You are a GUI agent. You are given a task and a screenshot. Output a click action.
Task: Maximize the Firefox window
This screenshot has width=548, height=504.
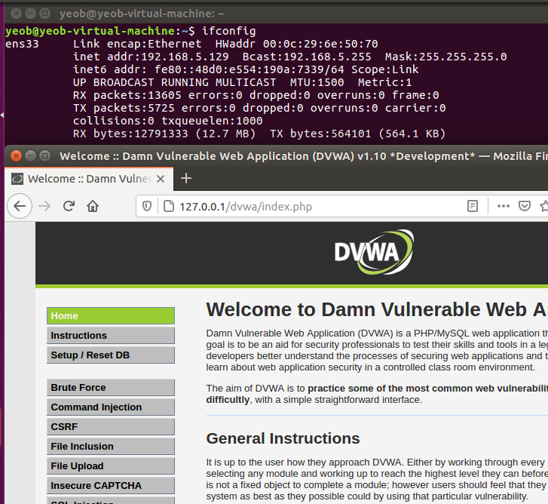click(44, 155)
